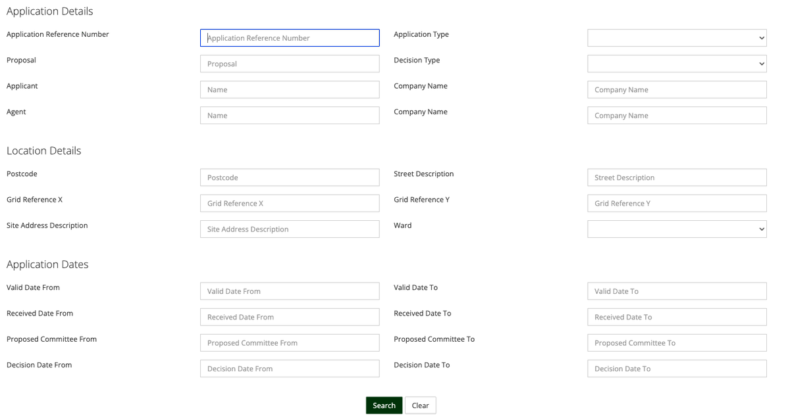790x418 pixels.
Task: Select the Received Date From field
Action: [x=290, y=317]
